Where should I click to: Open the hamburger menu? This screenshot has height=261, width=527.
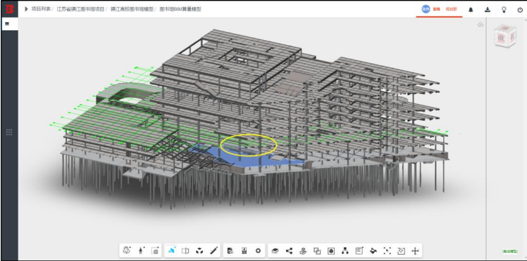[7, 24]
